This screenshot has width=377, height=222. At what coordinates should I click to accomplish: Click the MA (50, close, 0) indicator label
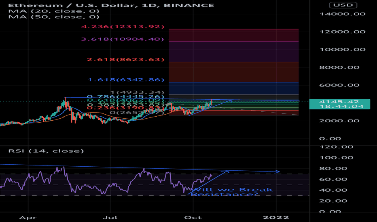click(54, 17)
